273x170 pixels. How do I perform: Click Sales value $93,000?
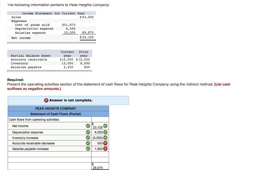87,17
